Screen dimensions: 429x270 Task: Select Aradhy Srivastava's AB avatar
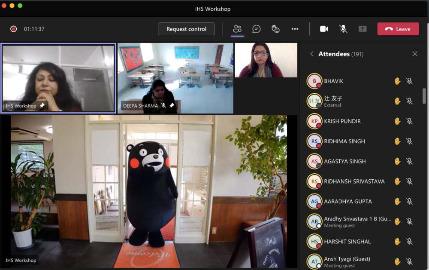coord(314,221)
